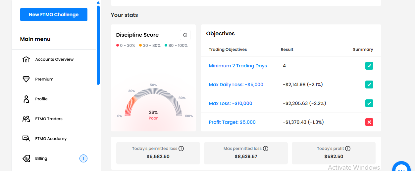Click the sidebar vertical scrollbar

(98, 45)
